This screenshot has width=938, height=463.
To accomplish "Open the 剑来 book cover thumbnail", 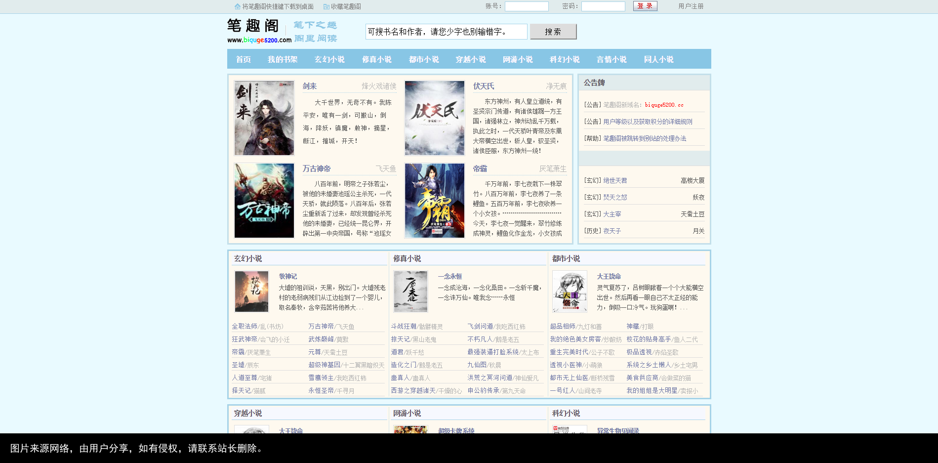I will click(264, 118).
